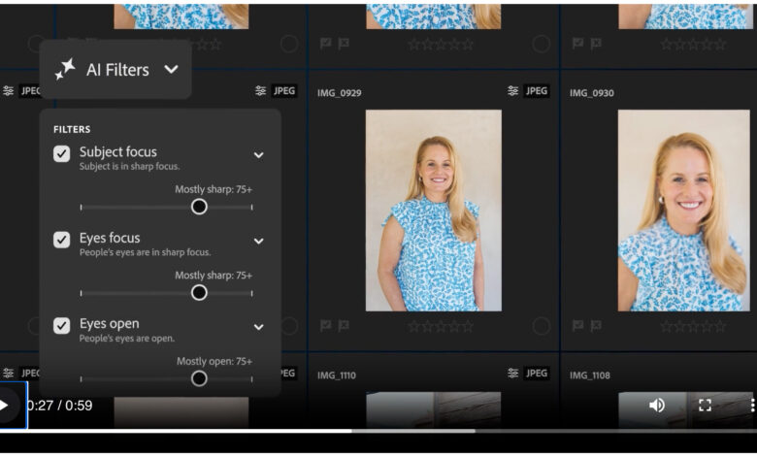
Task: Uncheck the Eyes open checkbox
Action: click(62, 325)
